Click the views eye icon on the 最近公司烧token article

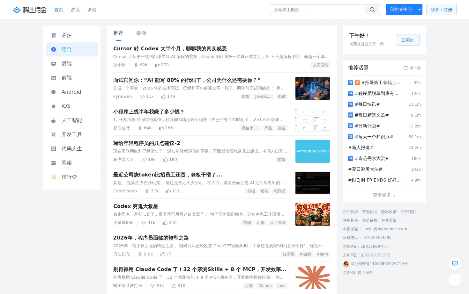147,191
